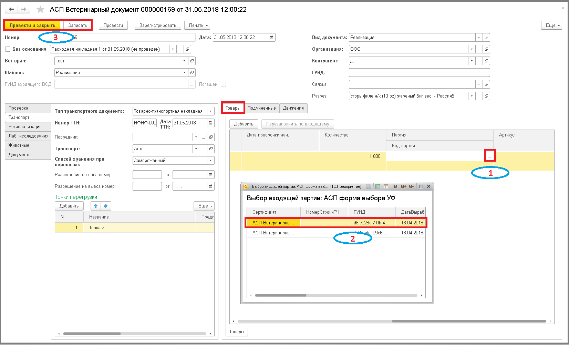Open the Движения tab
The height and width of the screenshot is (345, 569).
pyautogui.click(x=293, y=108)
